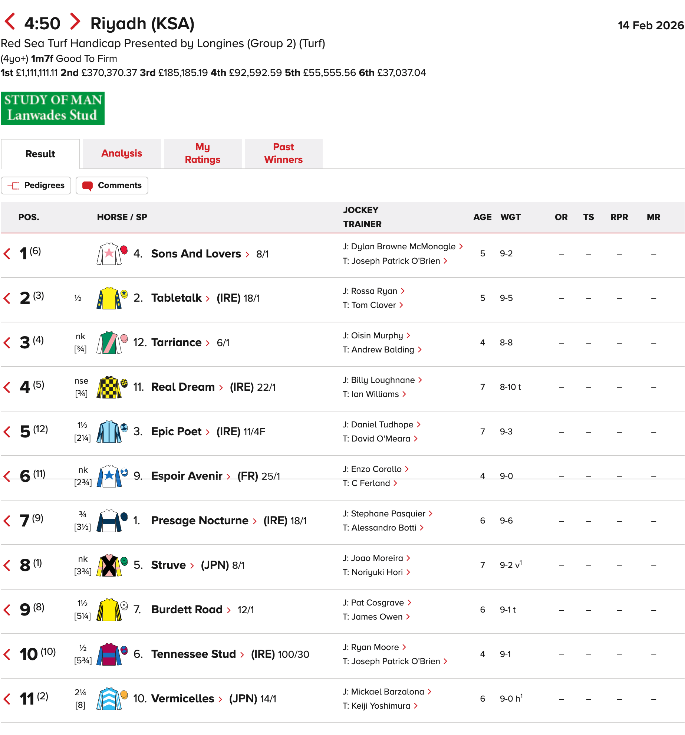Viewport: 685px width, 735px height.
Task: Open the Past Winners tab
Action: tap(283, 154)
